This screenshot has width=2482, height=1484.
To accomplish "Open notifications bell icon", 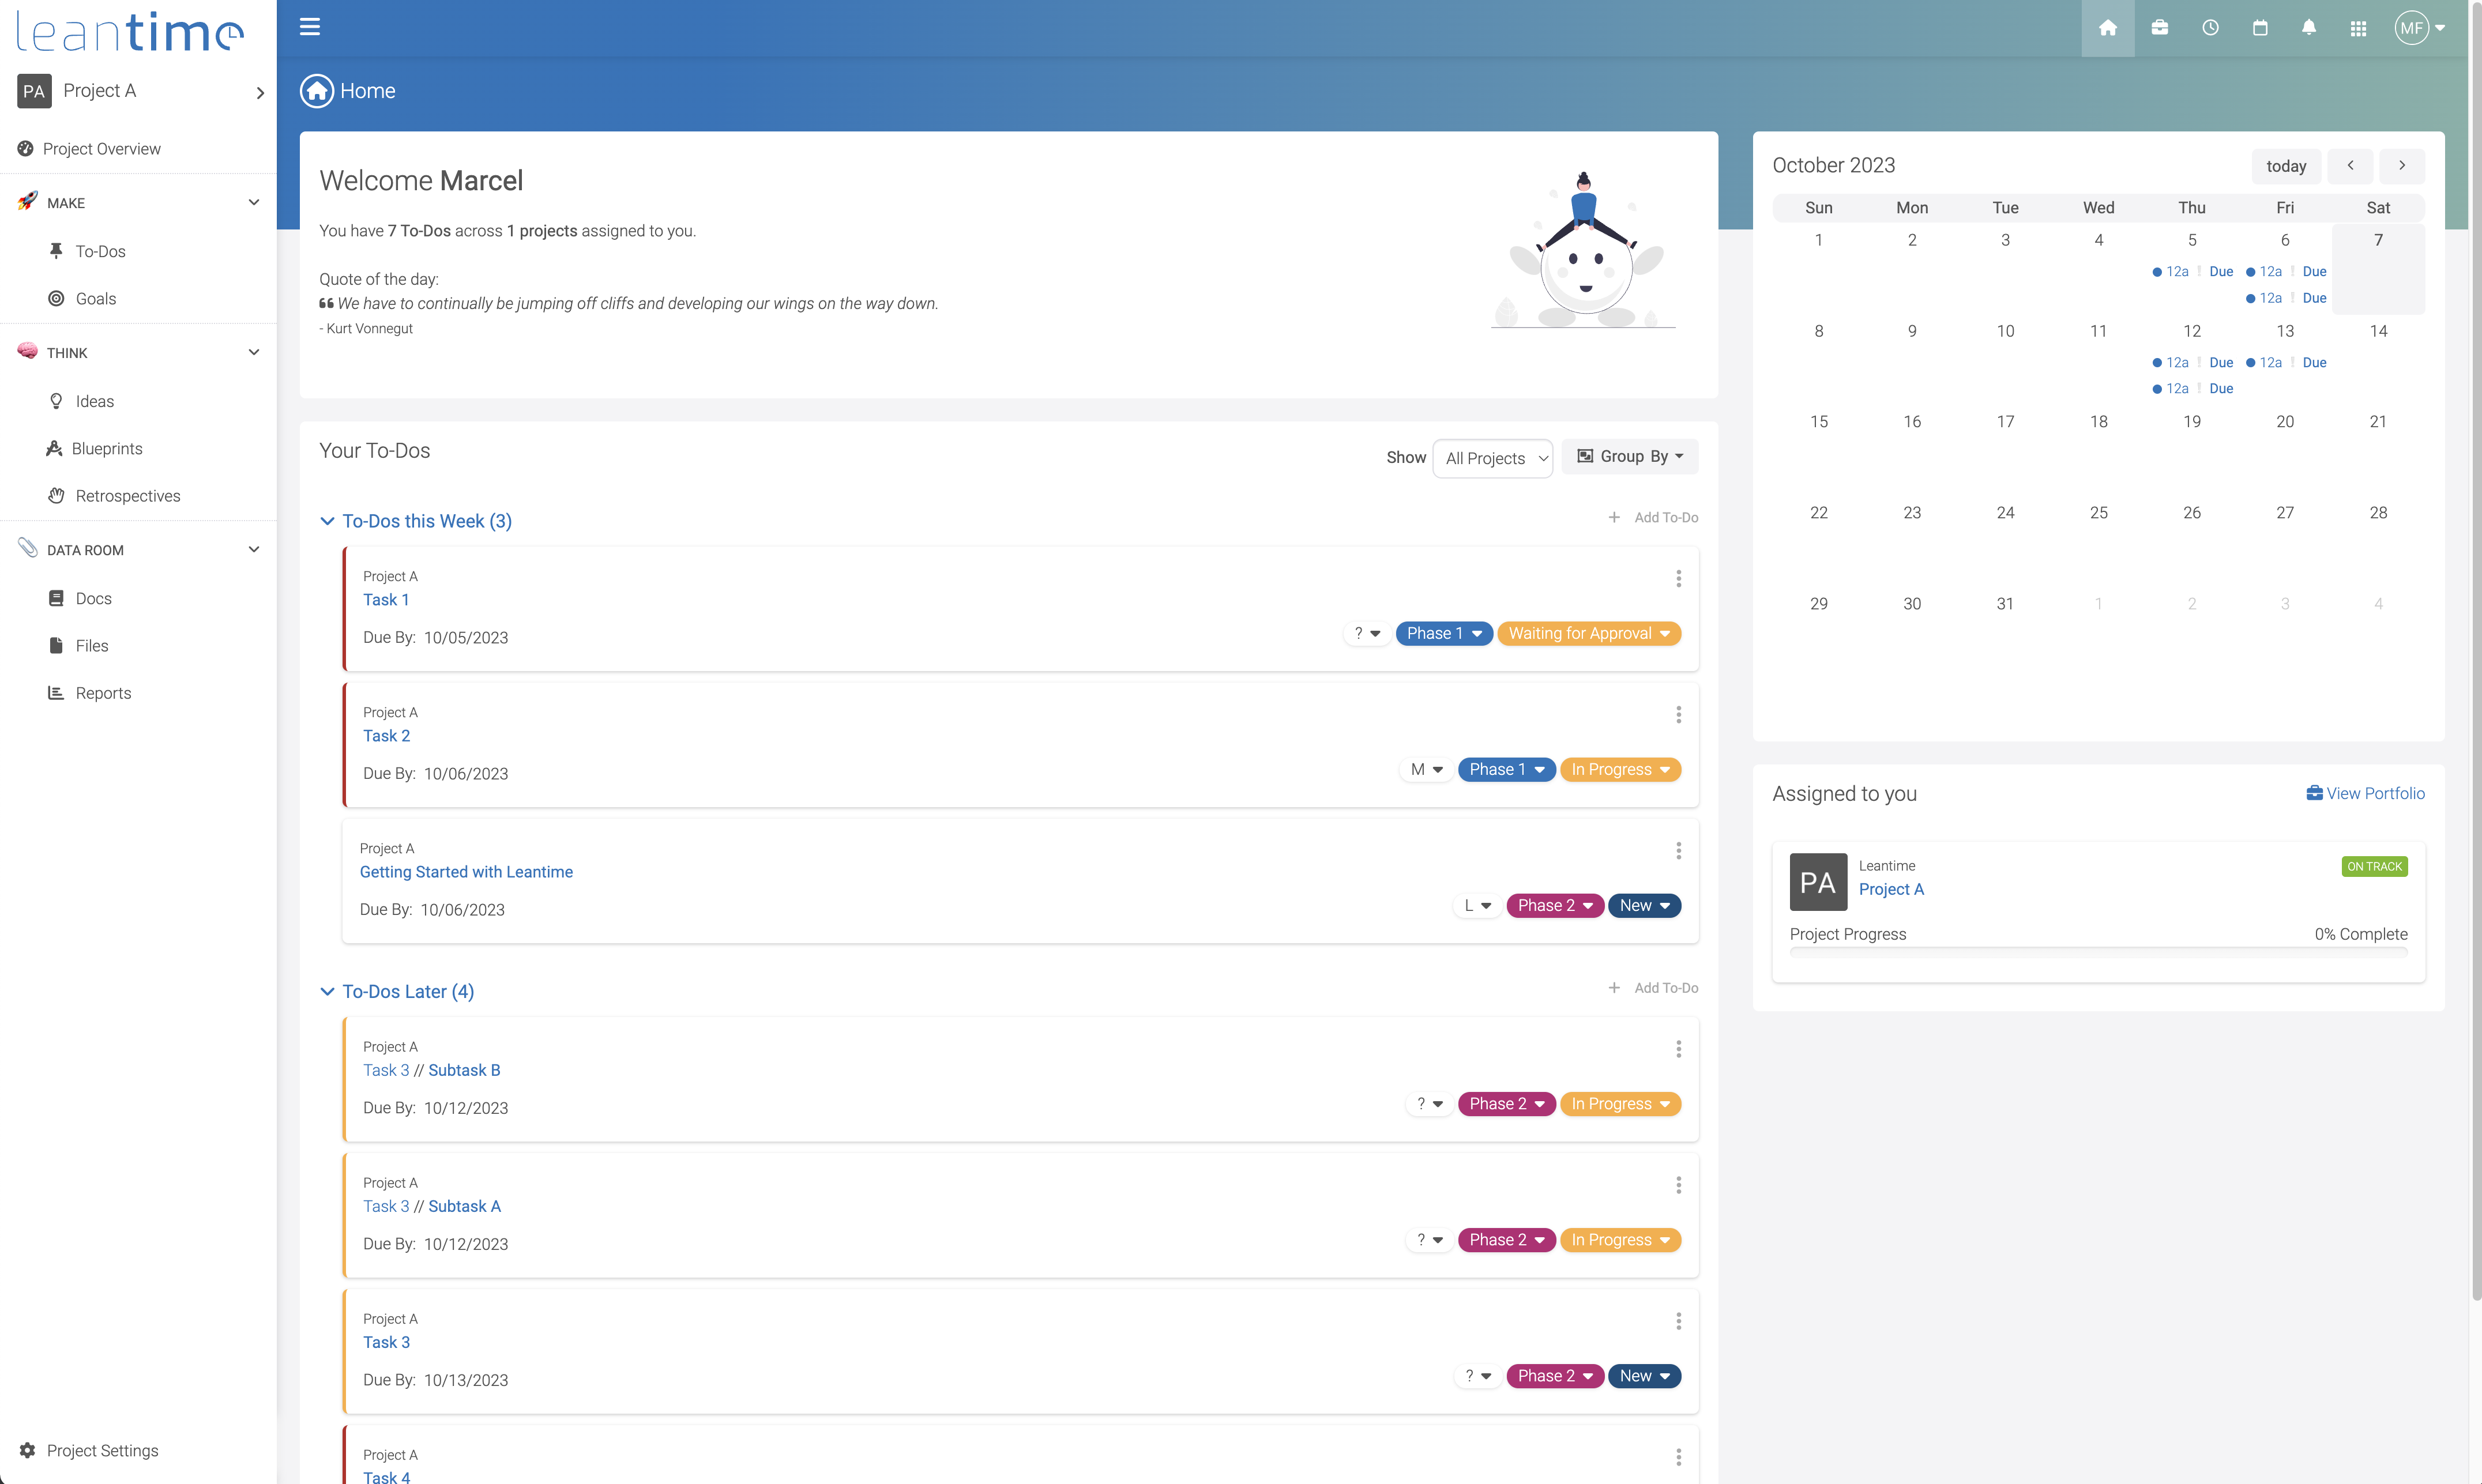I will (2308, 28).
